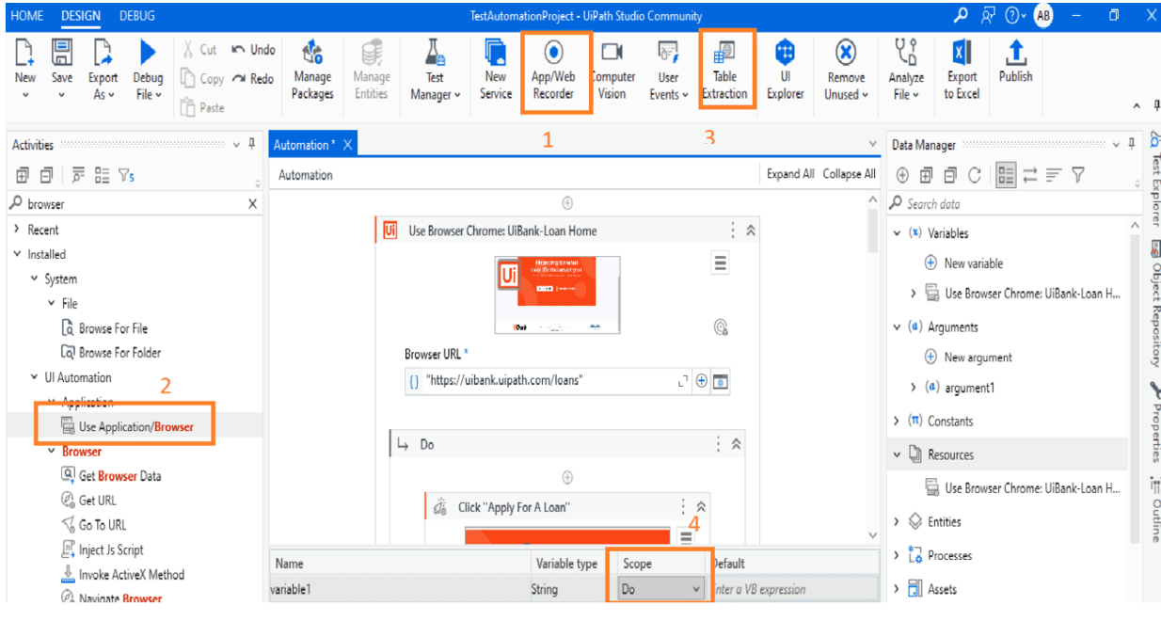Open the New file dropdown
This screenshot has width=1161, height=621.
25,95
